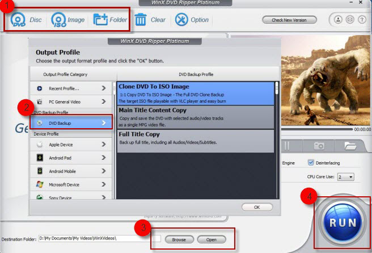Click Check New Version button
This screenshot has width=372, height=253.
click(x=289, y=20)
